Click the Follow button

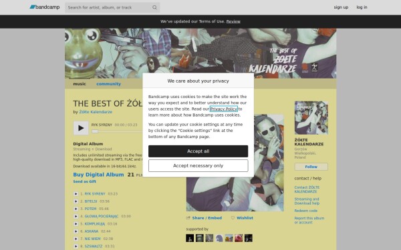click(x=311, y=167)
